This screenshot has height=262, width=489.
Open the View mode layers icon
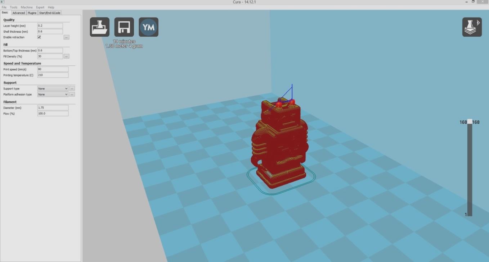click(x=472, y=27)
